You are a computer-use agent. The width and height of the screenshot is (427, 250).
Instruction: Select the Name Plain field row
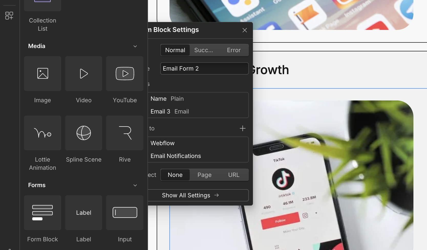[198, 99]
